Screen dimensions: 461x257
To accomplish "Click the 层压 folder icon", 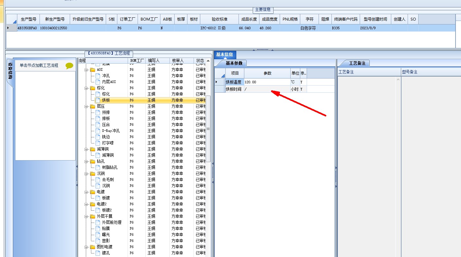I will point(93,106).
